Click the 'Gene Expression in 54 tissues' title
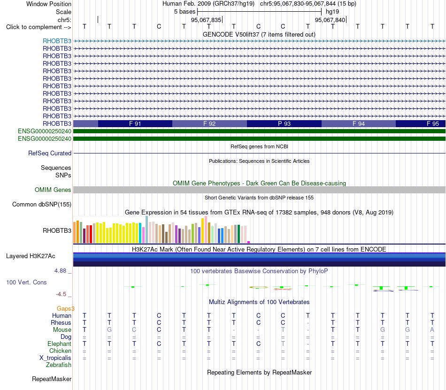This screenshot has width=446, height=390. (x=259, y=212)
